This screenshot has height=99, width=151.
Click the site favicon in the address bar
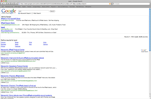(x=19, y=4)
